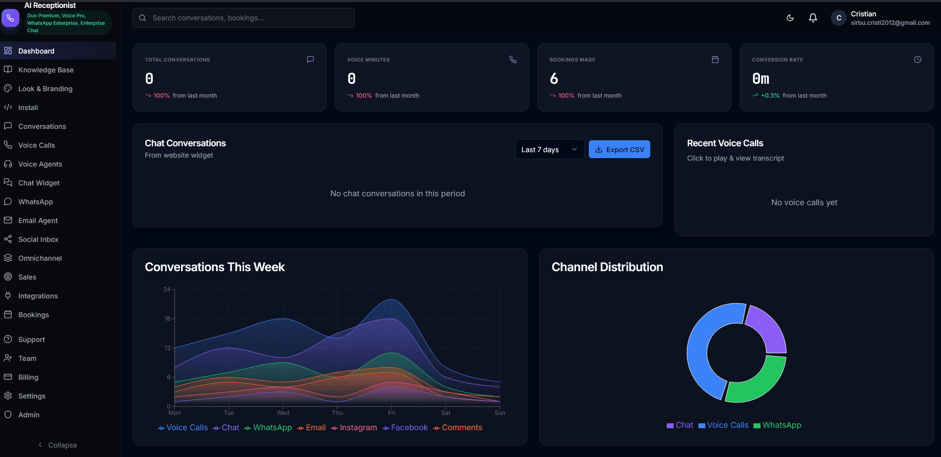Click the chat icon on Total Conversations card

tap(311, 59)
